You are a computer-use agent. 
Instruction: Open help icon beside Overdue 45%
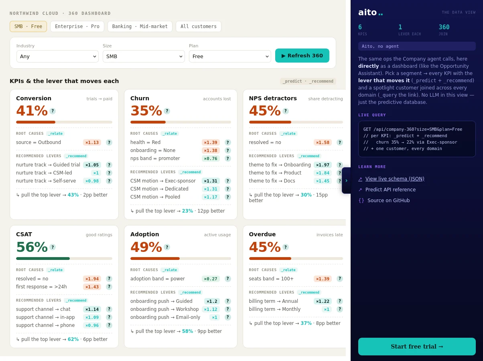[x=286, y=247]
